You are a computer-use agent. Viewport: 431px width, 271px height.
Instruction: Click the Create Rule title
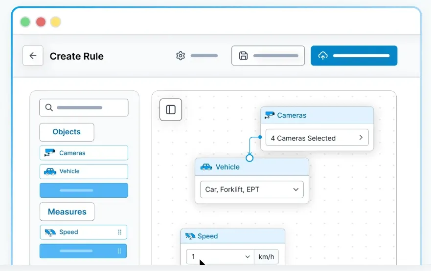point(77,56)
